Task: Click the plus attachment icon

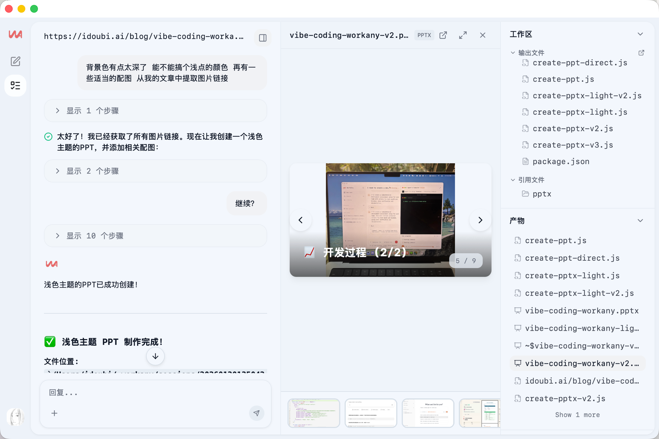Action: 54,413
